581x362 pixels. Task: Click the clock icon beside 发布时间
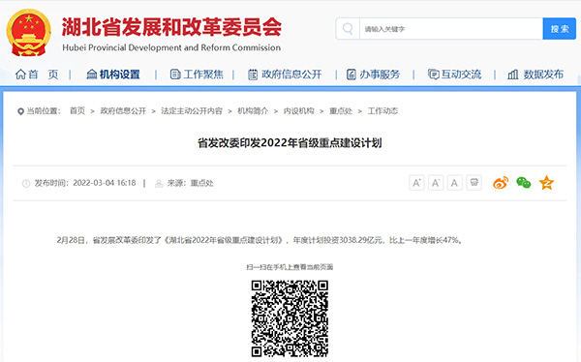tap(26, 183)
